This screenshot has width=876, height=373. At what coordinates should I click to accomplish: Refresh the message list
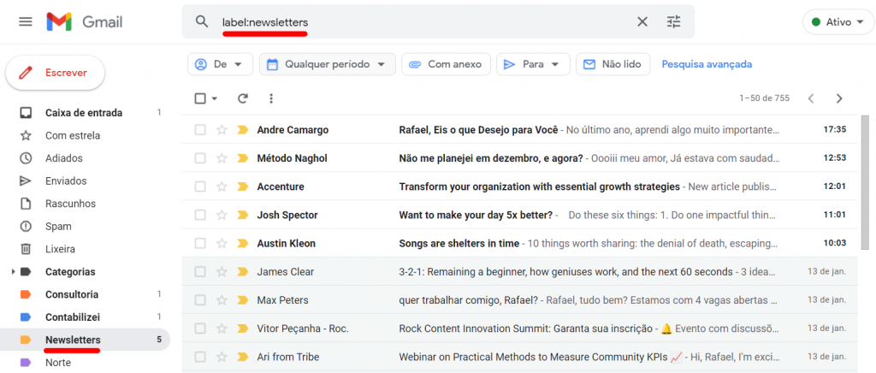tap(242, 98)
